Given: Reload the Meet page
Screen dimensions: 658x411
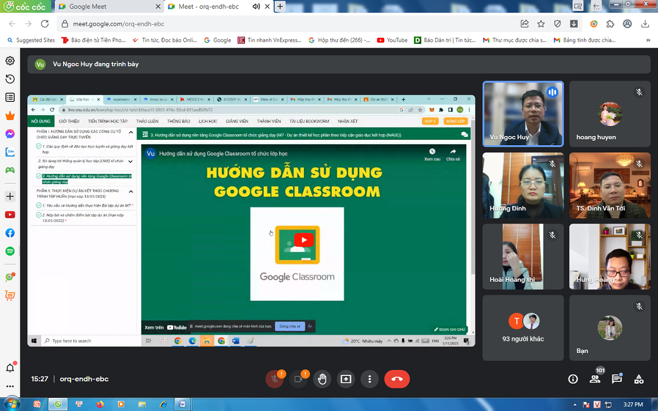Looking at the screenshot, I should coord(45,24).
